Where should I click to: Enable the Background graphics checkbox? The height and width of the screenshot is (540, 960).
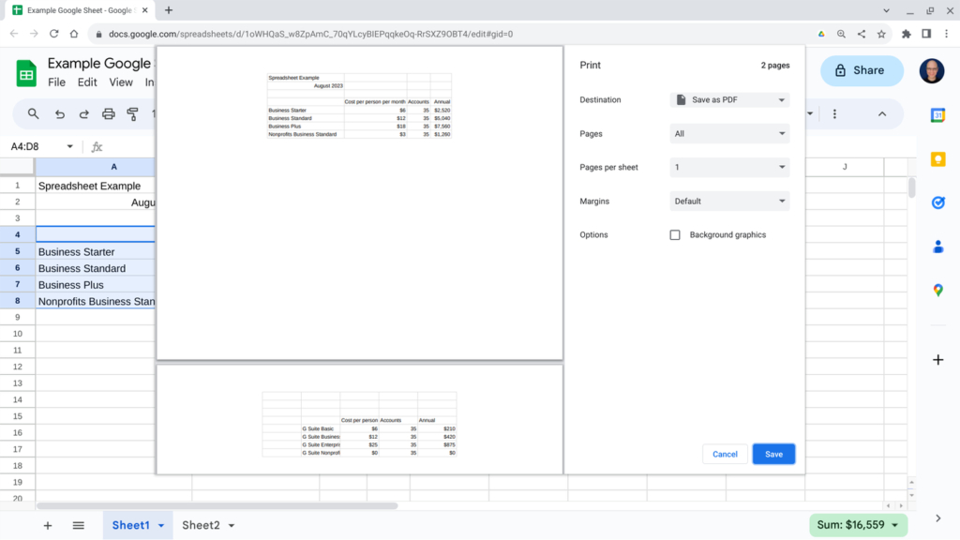[x=675, y=234]
